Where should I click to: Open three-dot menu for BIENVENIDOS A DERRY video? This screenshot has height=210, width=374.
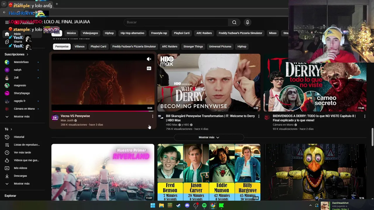point(365,116)
